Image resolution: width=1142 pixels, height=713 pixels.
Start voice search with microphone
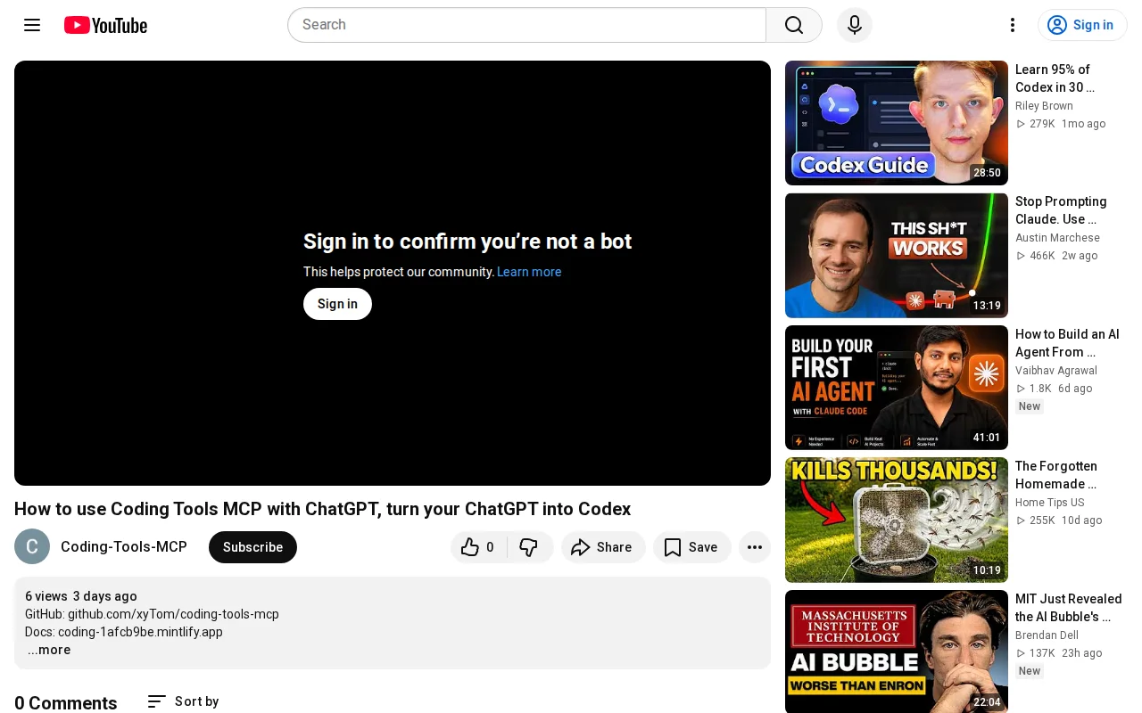point(855,25)
